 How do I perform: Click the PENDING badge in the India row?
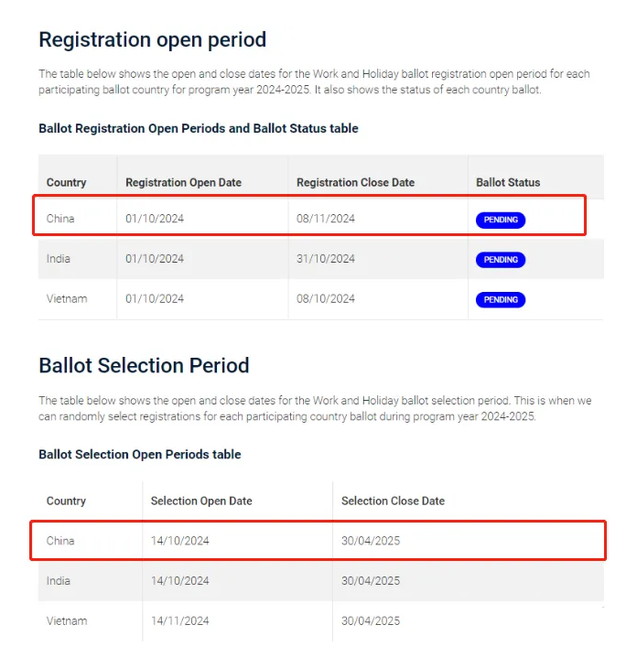click(x=501, y=260)
